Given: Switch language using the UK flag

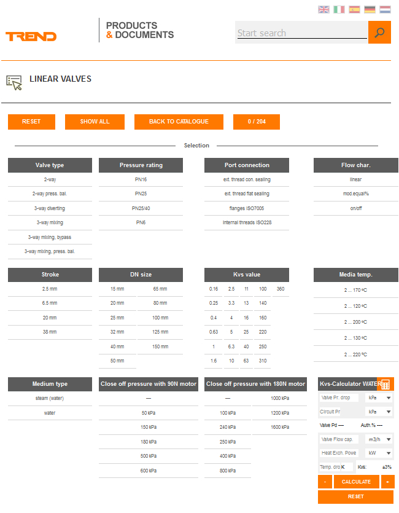Looking at the screenshot, I should click(323, 9).
